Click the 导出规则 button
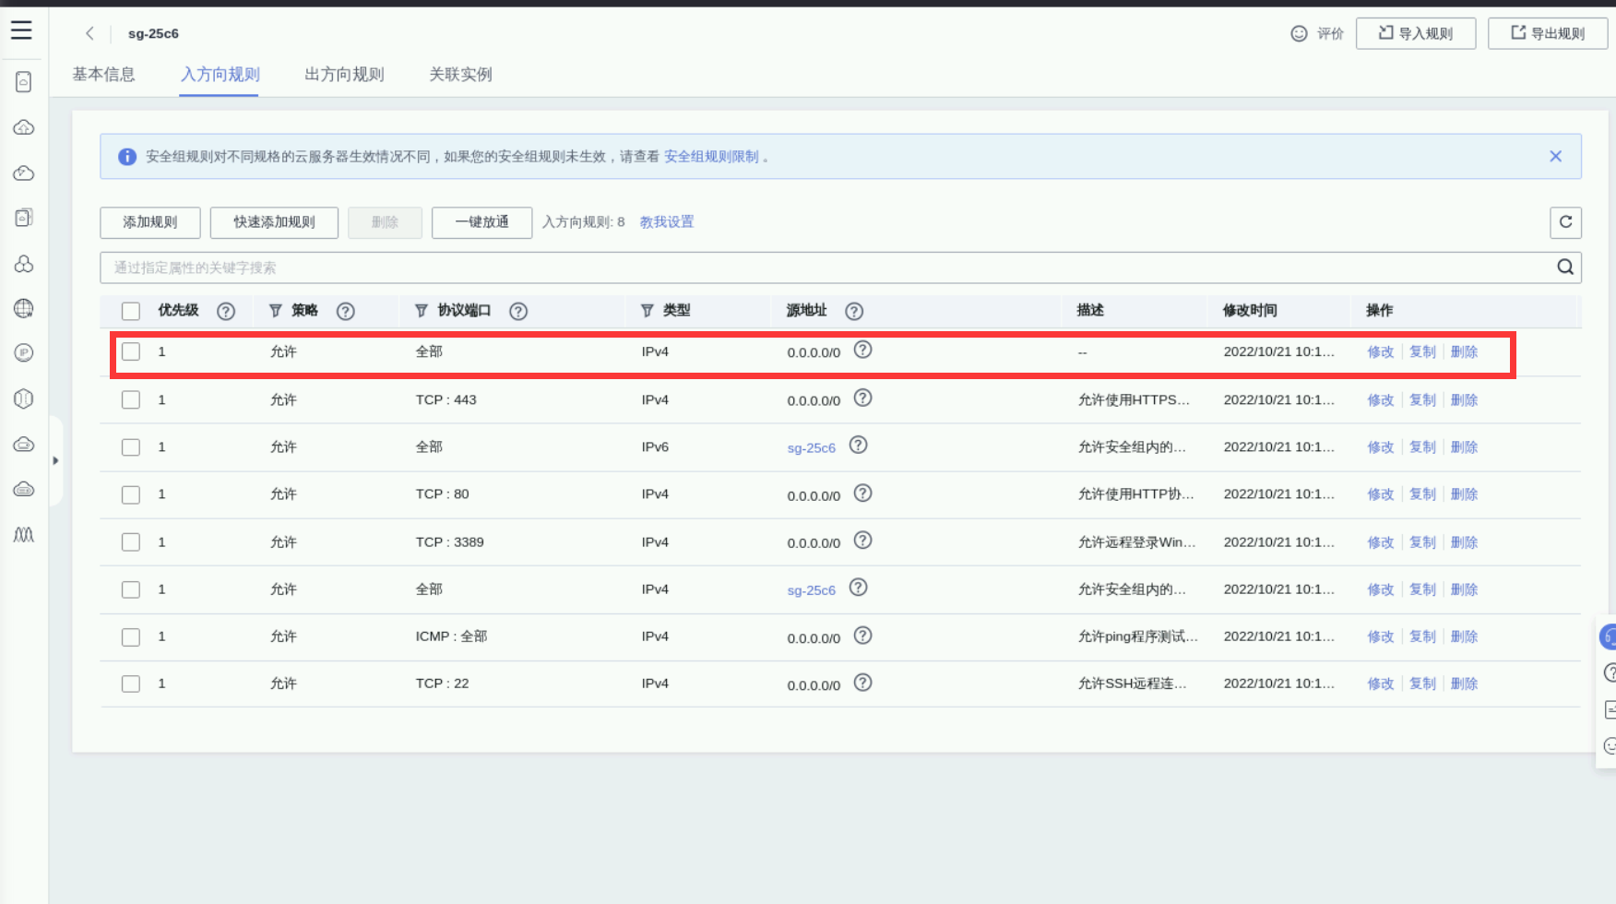Screen dimensions: 1616x904 [1548, 34]
